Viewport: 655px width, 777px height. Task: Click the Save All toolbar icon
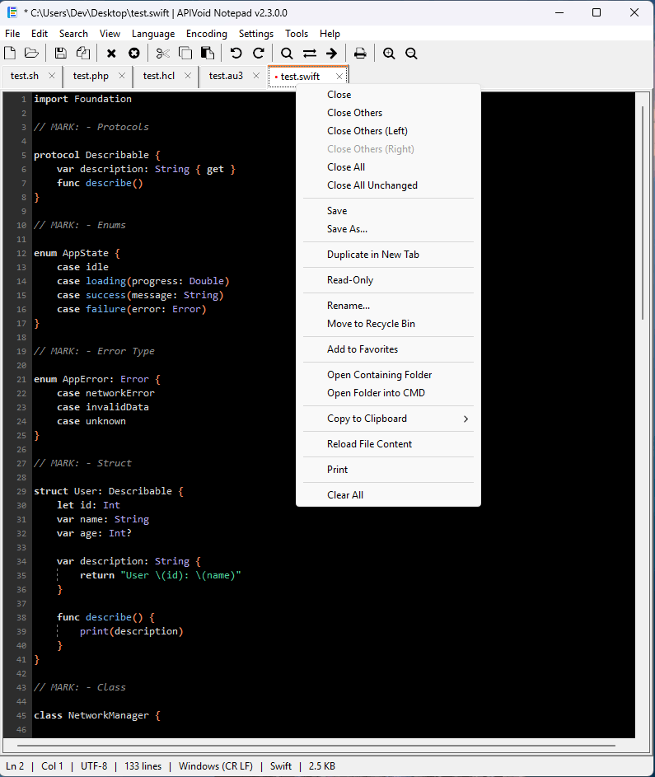click(x=83, y=53)
